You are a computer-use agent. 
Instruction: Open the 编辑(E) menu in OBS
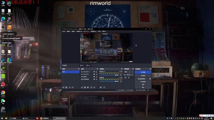point(68,31)
